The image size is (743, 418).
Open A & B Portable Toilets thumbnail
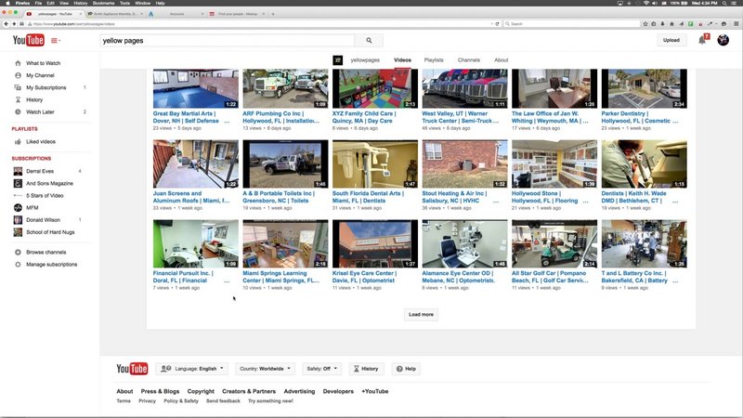tap(285, 164)
